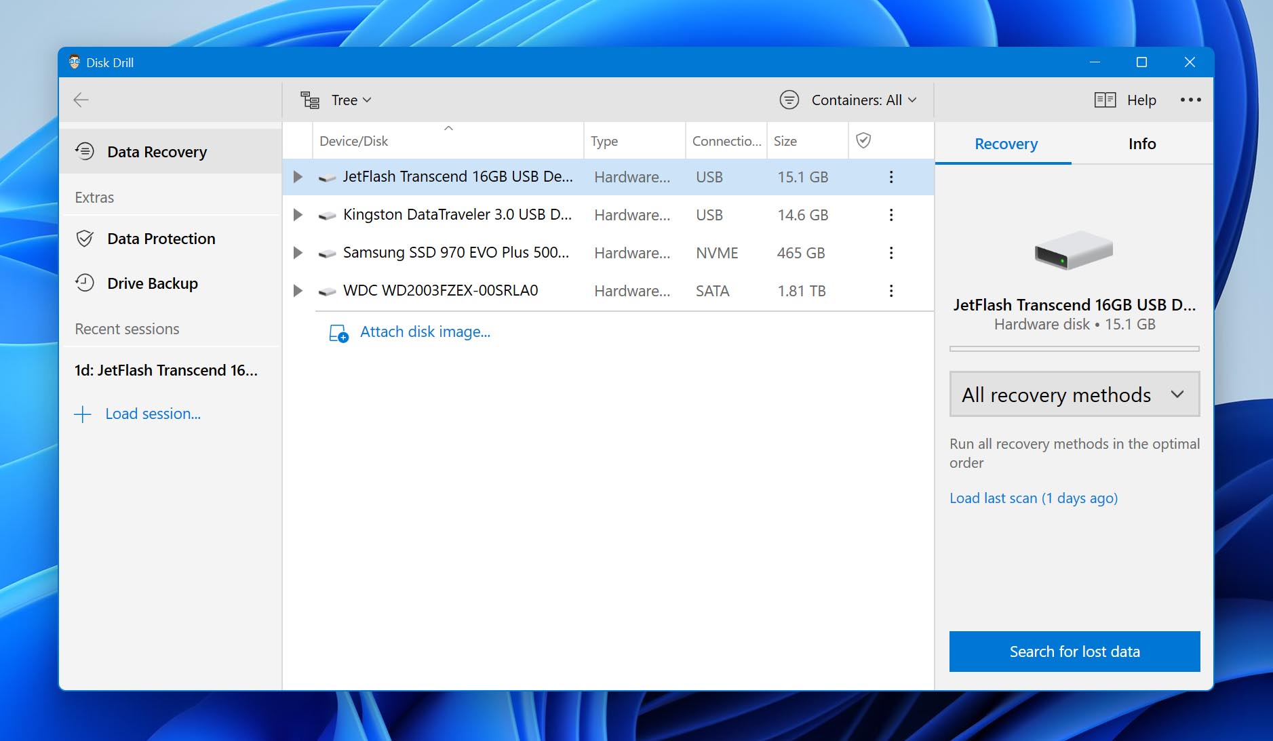Open the Tree view dropdown
This screenshot has width=1273, height=741.
coord(351,100)
